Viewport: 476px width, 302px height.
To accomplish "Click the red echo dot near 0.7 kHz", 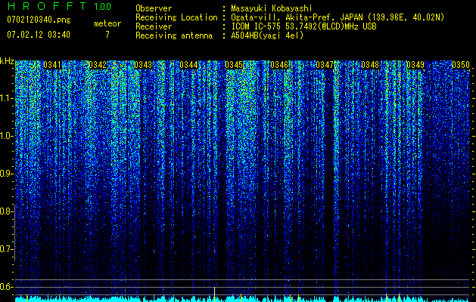I will (x=215, y=251).
